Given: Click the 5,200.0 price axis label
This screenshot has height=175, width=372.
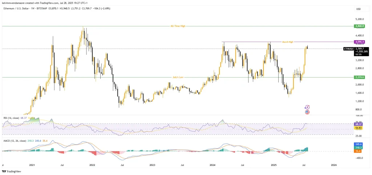Looking at the screenshot, I should pyautogui.click(x=360, y=19).
